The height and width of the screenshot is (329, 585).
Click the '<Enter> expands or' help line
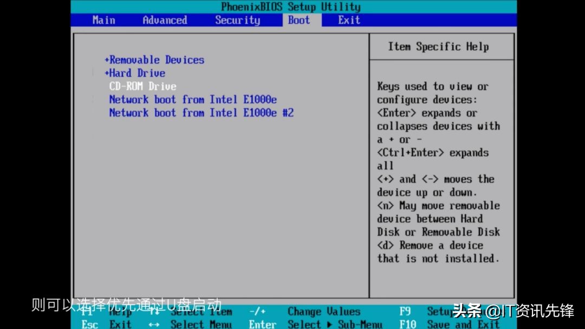(x=427, y=113)
